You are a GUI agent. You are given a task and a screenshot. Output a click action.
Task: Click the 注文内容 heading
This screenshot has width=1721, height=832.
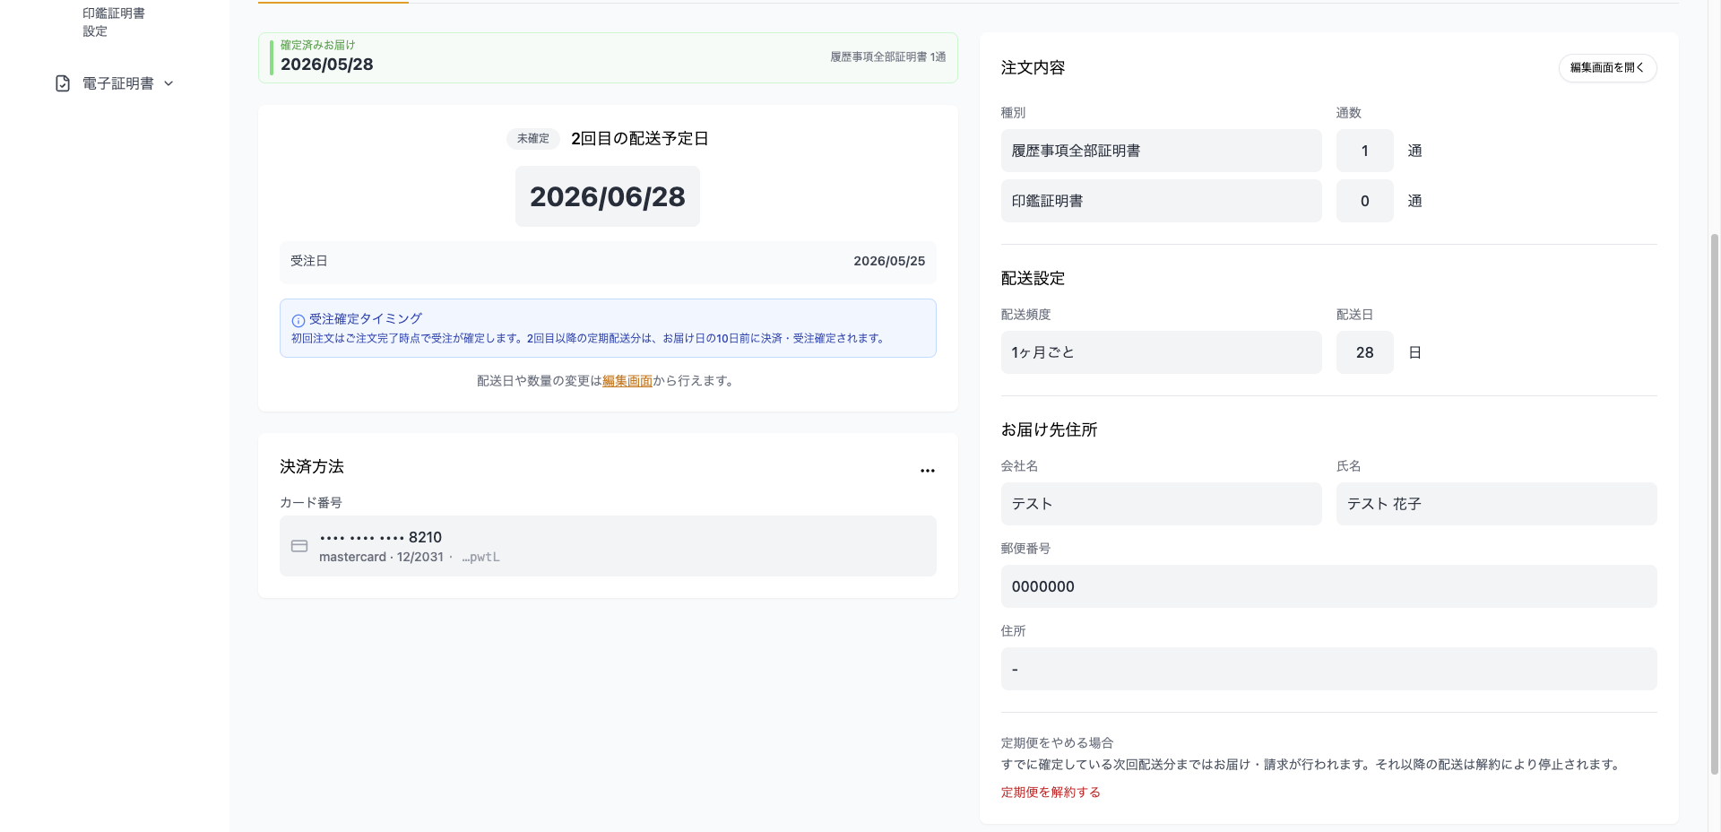[x=1033, y=68]
